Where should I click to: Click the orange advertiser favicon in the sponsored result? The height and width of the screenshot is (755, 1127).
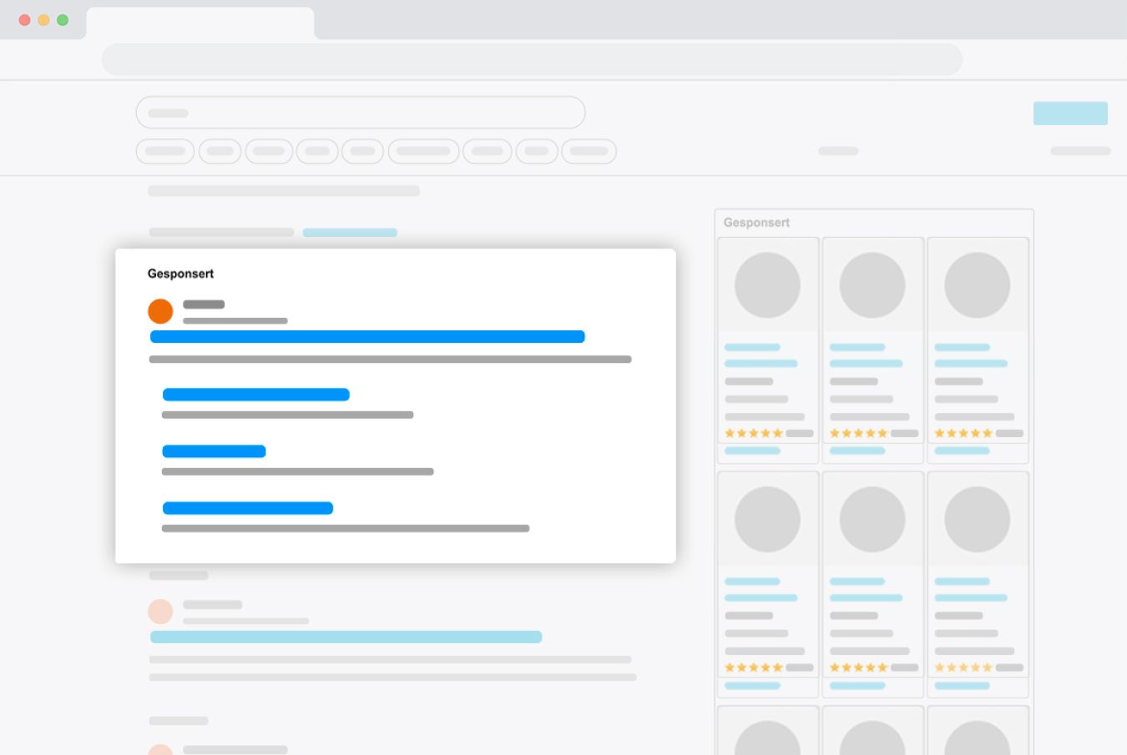click(x=160, y=310)
